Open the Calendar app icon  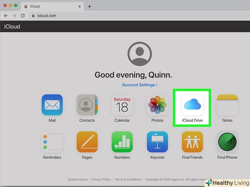coord(122,105)
